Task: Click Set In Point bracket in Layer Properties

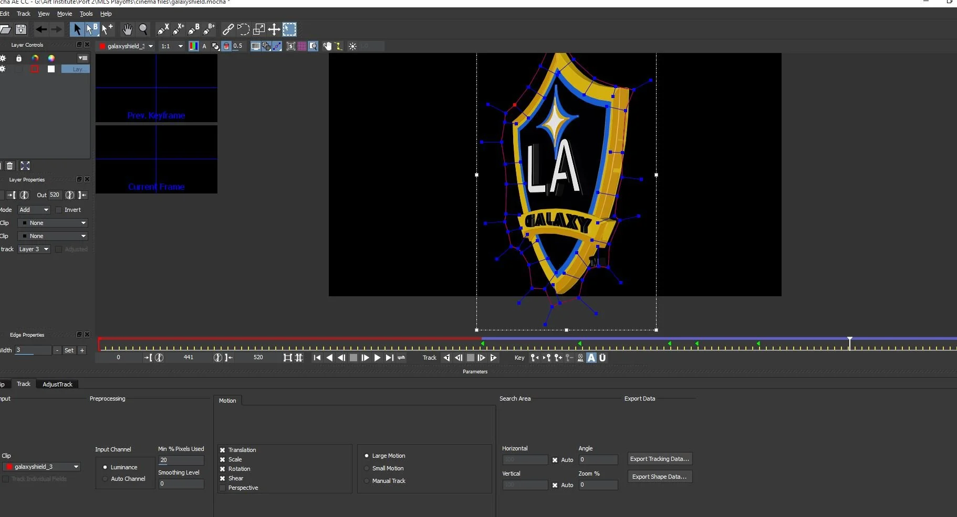Action: [x=11, y=195]
